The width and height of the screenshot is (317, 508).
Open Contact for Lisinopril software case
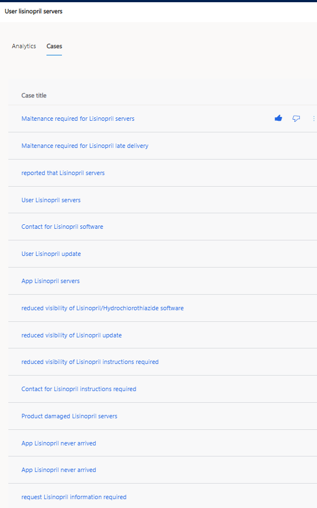[x=63, y=227]
